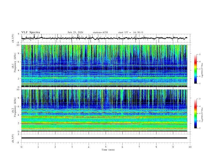Click the "-3" label on ch.1 color bar
The image size is (214, 165).
[x=199, y=54]
